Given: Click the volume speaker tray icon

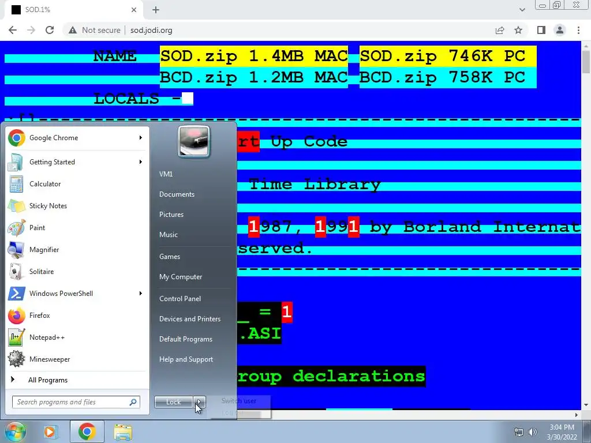Looking at the screenshot, I should pyautogui.click(x=533, y=432).
